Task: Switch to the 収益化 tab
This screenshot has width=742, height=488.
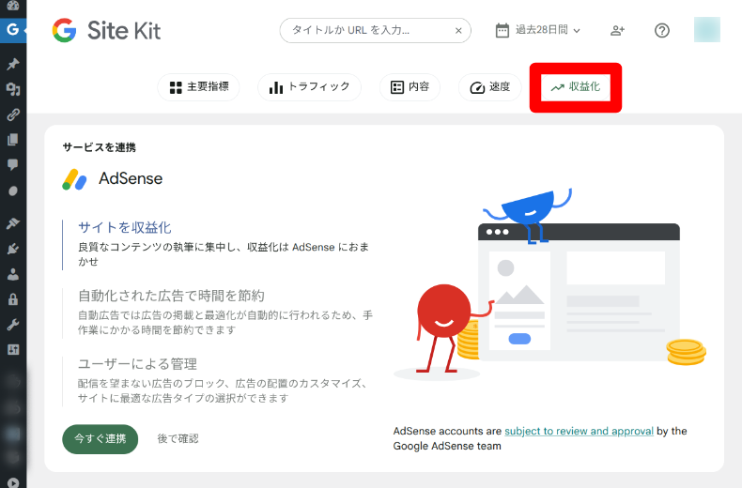Action: click(x=576, y=87)
